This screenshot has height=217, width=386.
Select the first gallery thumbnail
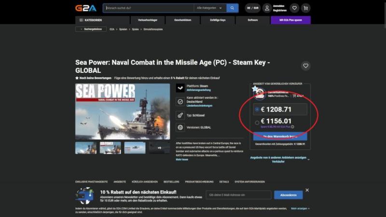tap(86, 148)
